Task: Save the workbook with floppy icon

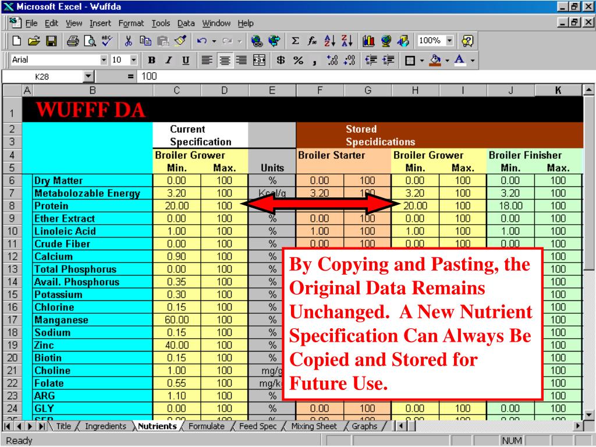Action: pos(51,41)
